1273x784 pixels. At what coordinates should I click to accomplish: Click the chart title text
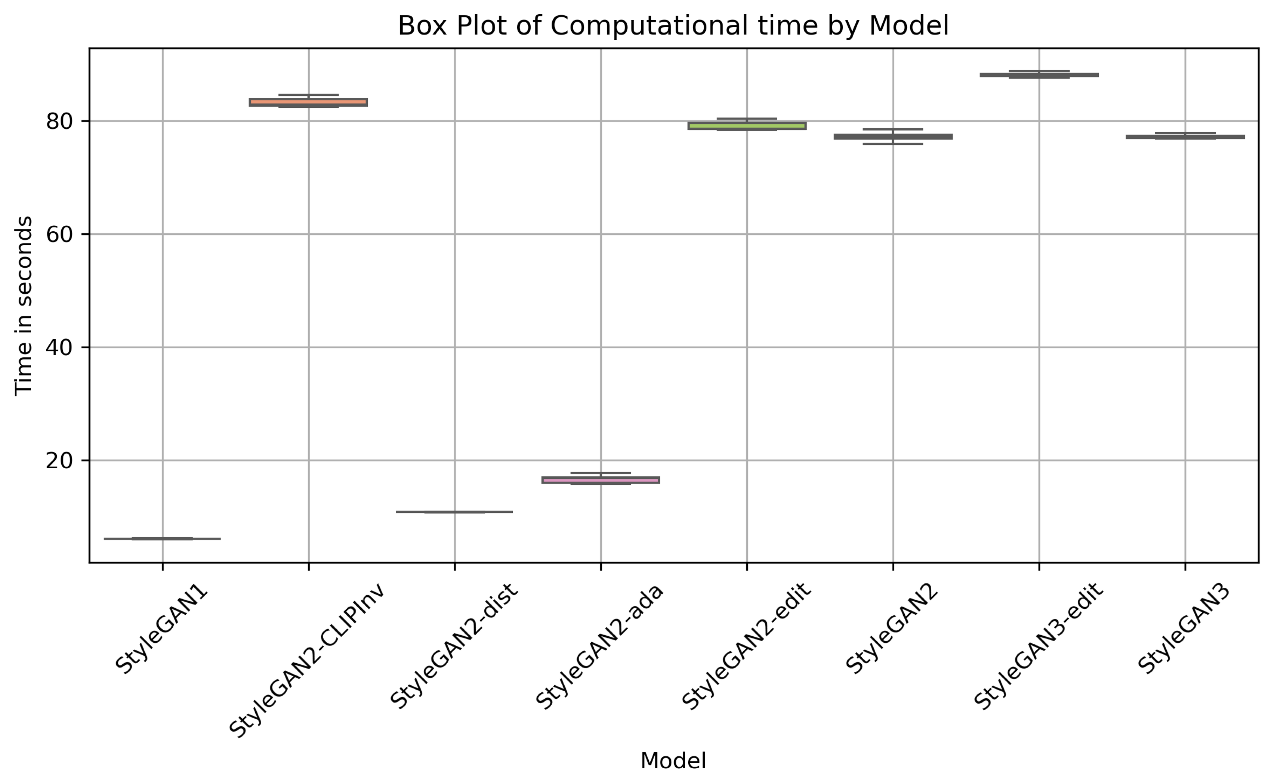(x=673, y=25)
